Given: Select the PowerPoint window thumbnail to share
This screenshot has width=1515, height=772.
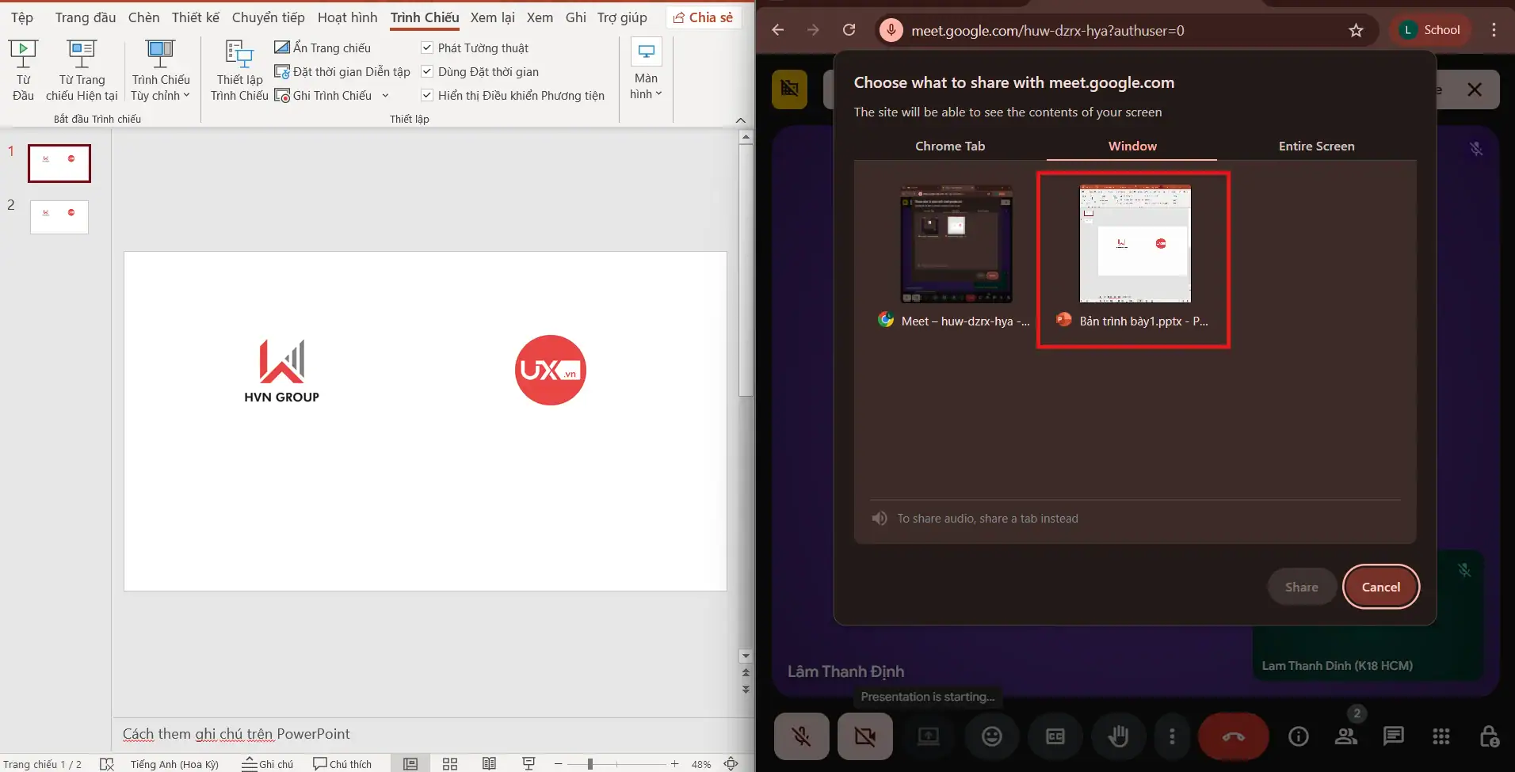Looking at the screenshot, I should coord(1134,245).
